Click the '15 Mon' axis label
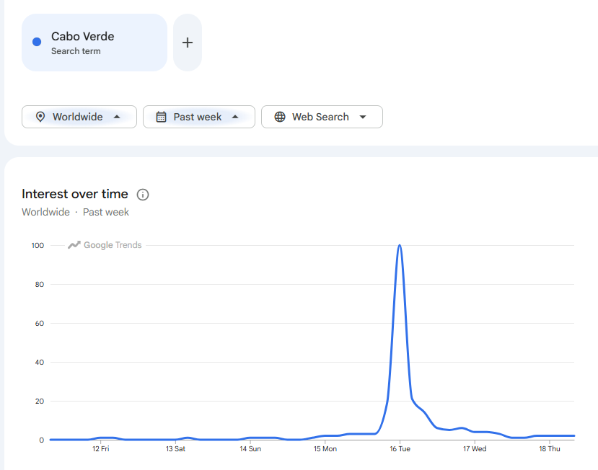 tap(325, 448)
